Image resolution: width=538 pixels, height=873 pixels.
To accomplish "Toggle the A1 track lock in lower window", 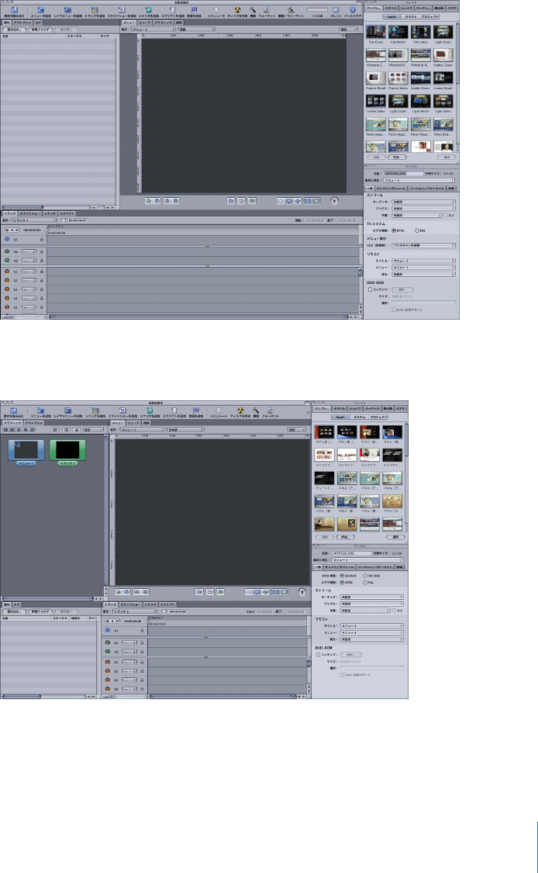I will tap(142, 643).
